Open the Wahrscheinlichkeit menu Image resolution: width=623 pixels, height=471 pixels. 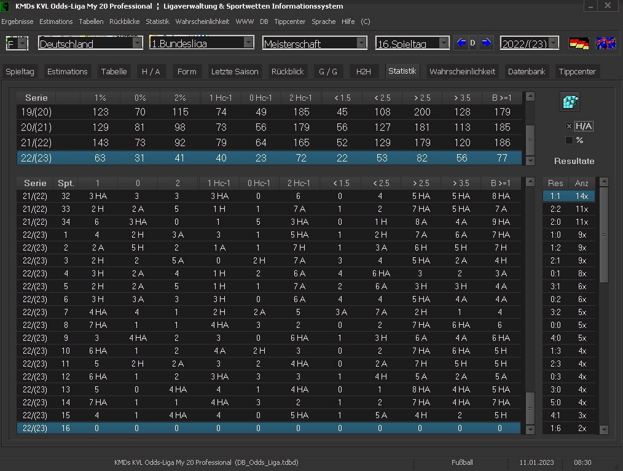tap(202, 21)
